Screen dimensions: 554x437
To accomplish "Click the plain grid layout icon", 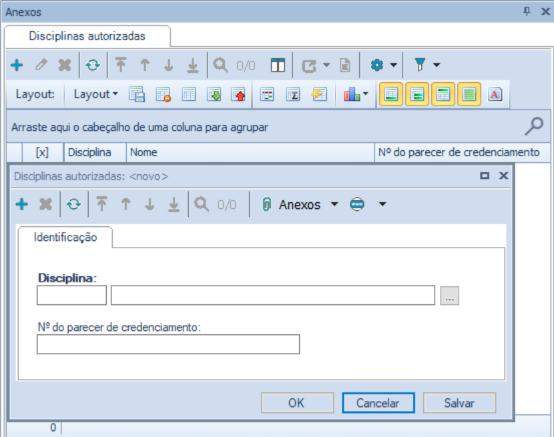I will [189, 95].
